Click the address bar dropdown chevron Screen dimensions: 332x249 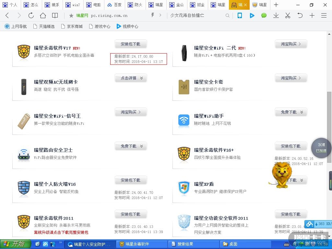[x=160, y=15]
